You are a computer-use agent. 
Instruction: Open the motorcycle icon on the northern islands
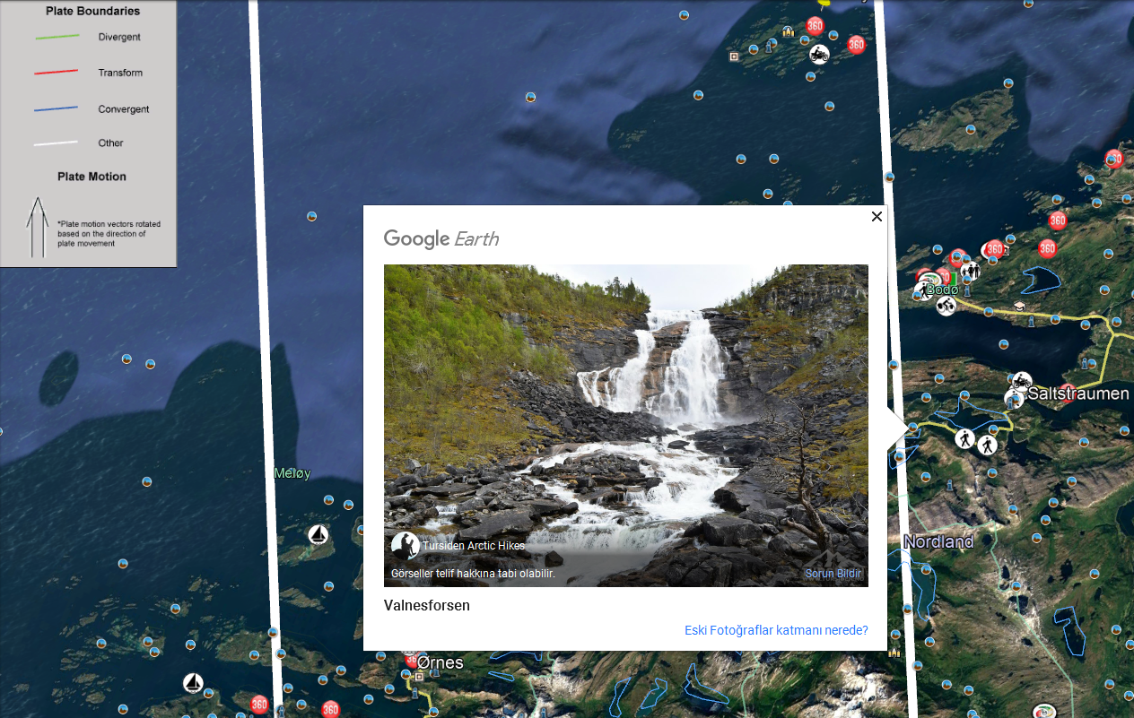pyautogui.click(x=818, y=55)
